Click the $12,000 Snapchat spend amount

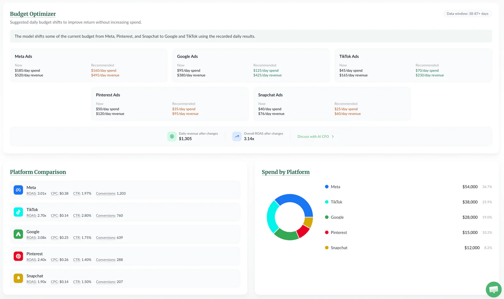(x=472, y=248)
